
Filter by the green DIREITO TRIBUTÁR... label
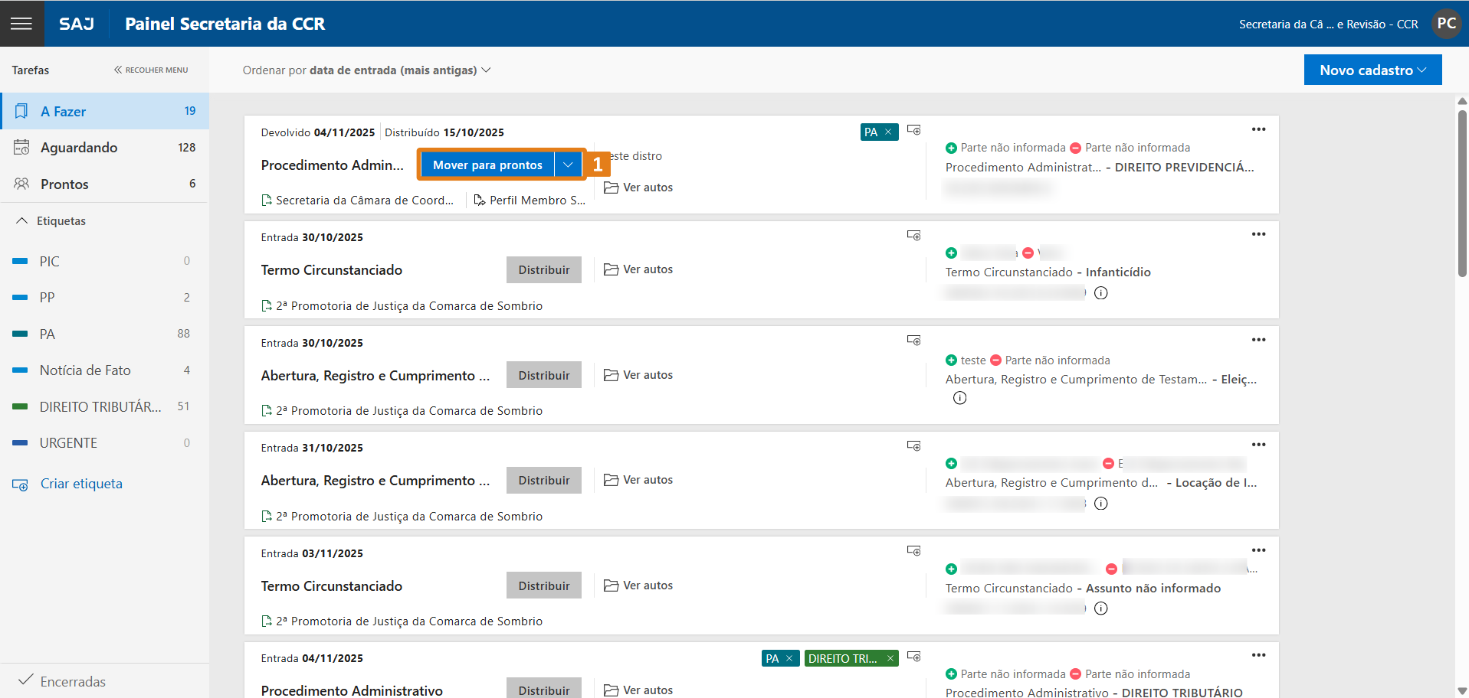click(x=100, y=407)
